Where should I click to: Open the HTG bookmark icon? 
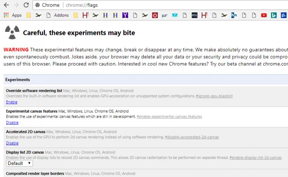194,15
